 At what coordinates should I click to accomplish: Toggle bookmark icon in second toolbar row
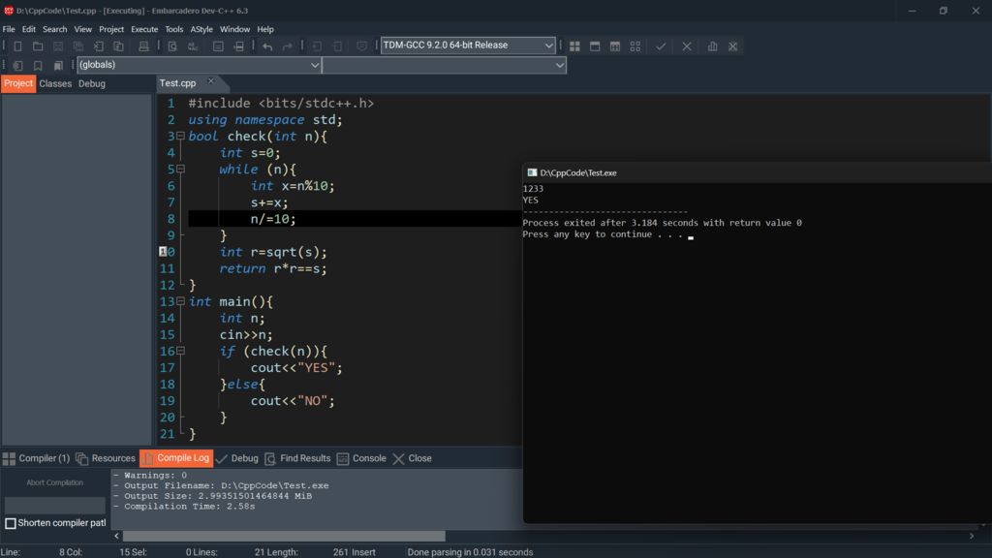(x=38, y=65)
